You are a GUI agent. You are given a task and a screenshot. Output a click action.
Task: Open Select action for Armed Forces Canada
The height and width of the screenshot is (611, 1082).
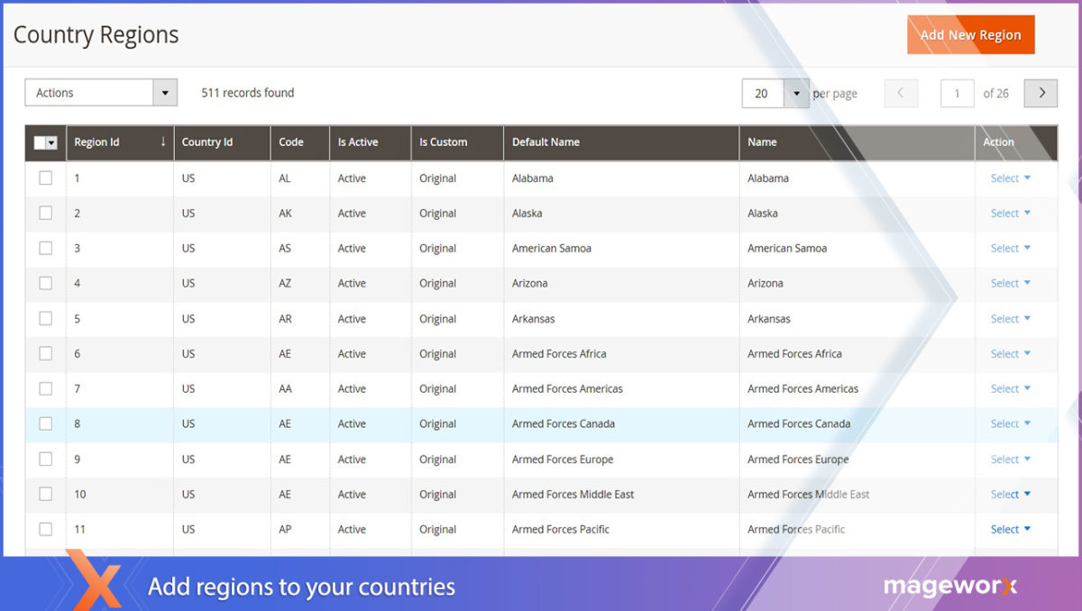pyautogui.click(x=1010, y=424)
